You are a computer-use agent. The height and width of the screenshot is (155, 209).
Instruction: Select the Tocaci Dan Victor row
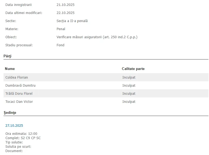coord(106,102)
